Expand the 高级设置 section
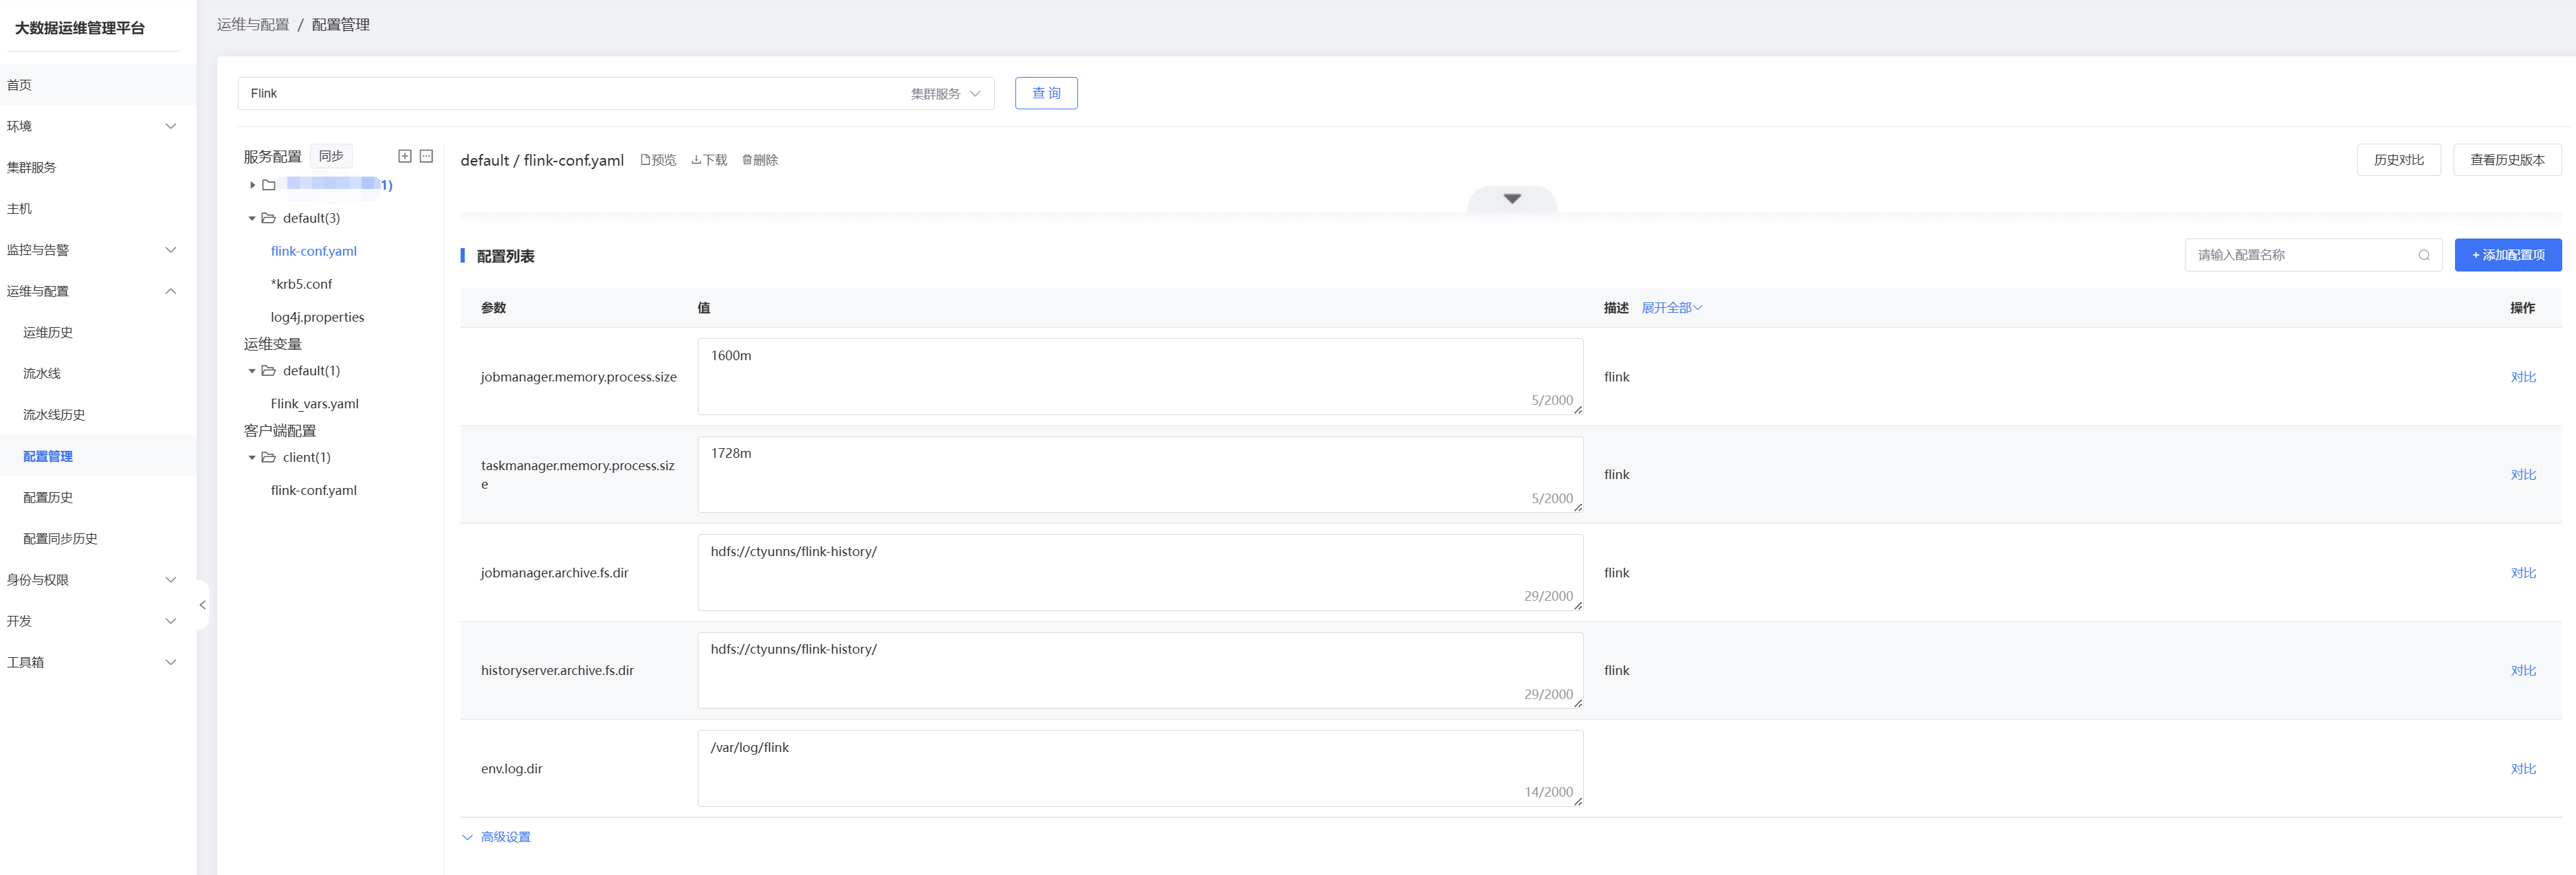The image size is (2576, 875). coord(496,837)
